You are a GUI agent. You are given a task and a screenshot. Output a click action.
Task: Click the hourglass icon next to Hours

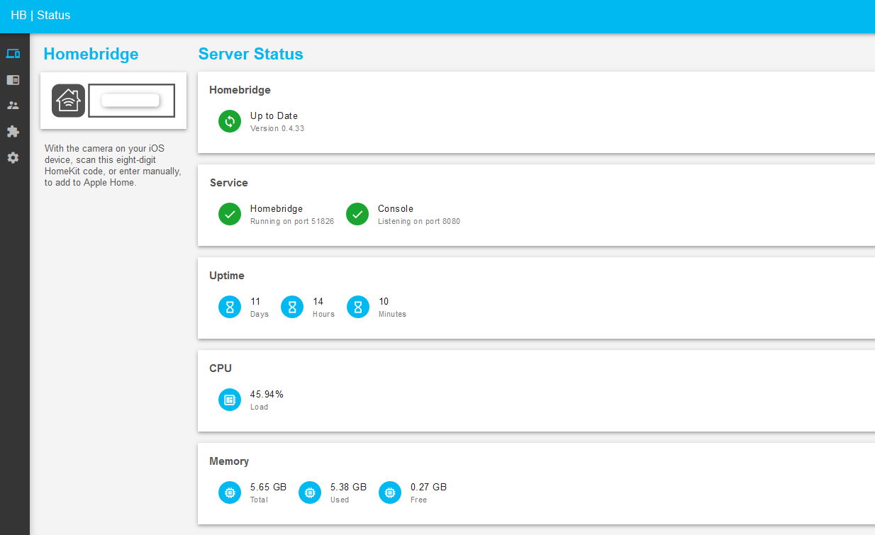(292, 307)
